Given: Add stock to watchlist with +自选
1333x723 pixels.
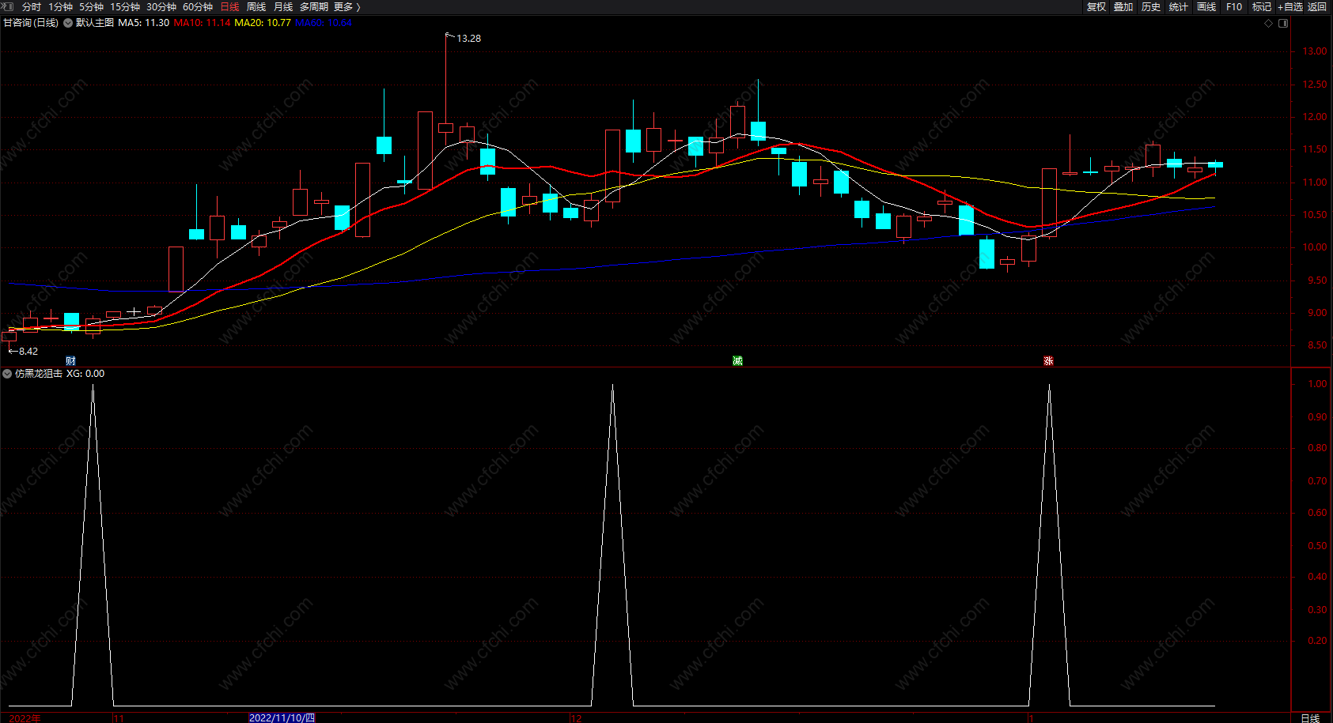Looking at the screenshot, I should (1290, 6).
